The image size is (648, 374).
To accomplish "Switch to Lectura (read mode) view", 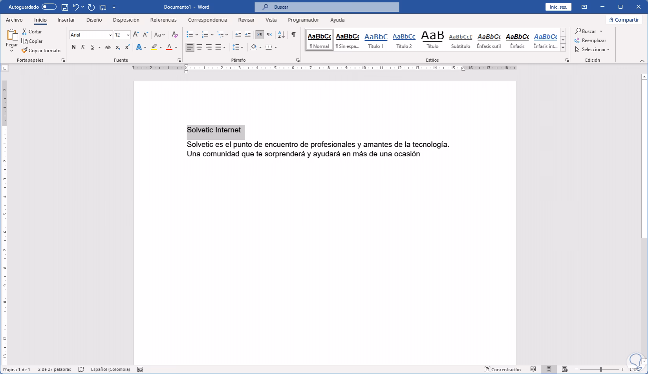I will 533,369.
